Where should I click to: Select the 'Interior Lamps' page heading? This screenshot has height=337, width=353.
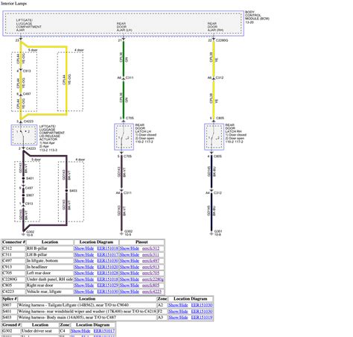[x=13, y=4]
